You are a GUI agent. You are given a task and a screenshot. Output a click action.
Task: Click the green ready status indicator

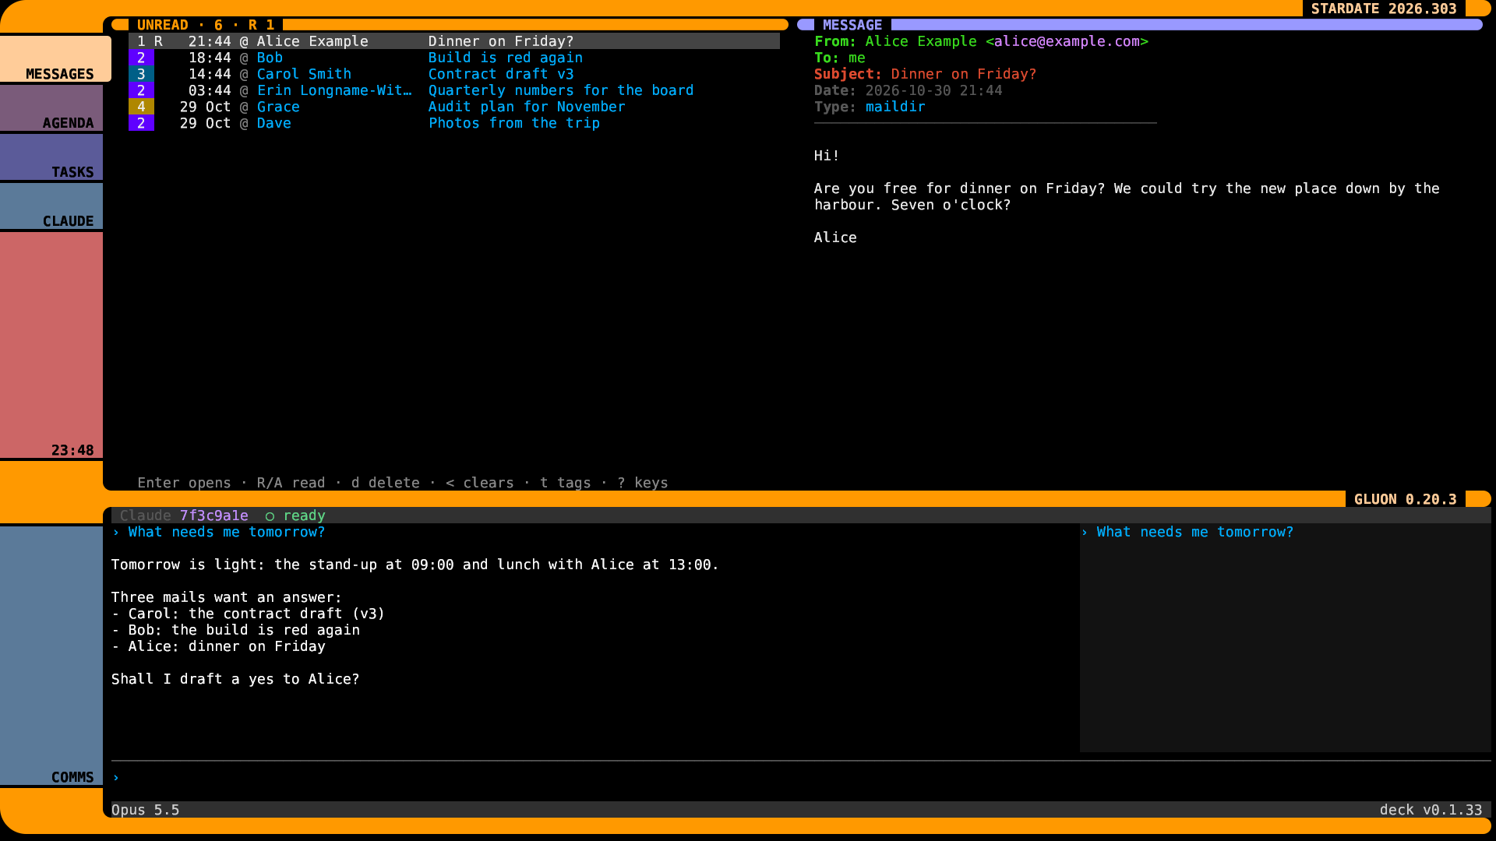pyautogui.click(x=295, y=516)
